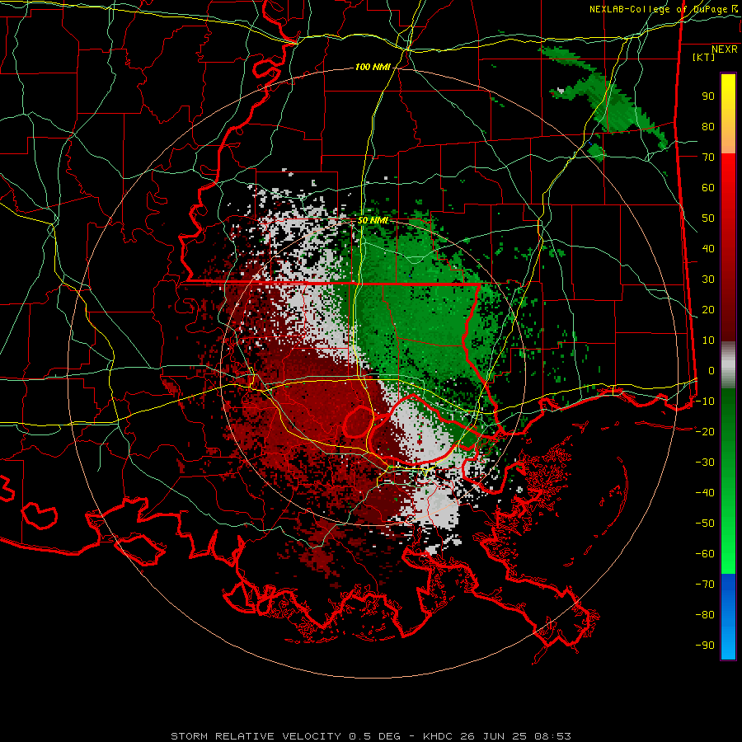Click the 40 value on color scale
The image size is (742, 742).
coord(708,249)
